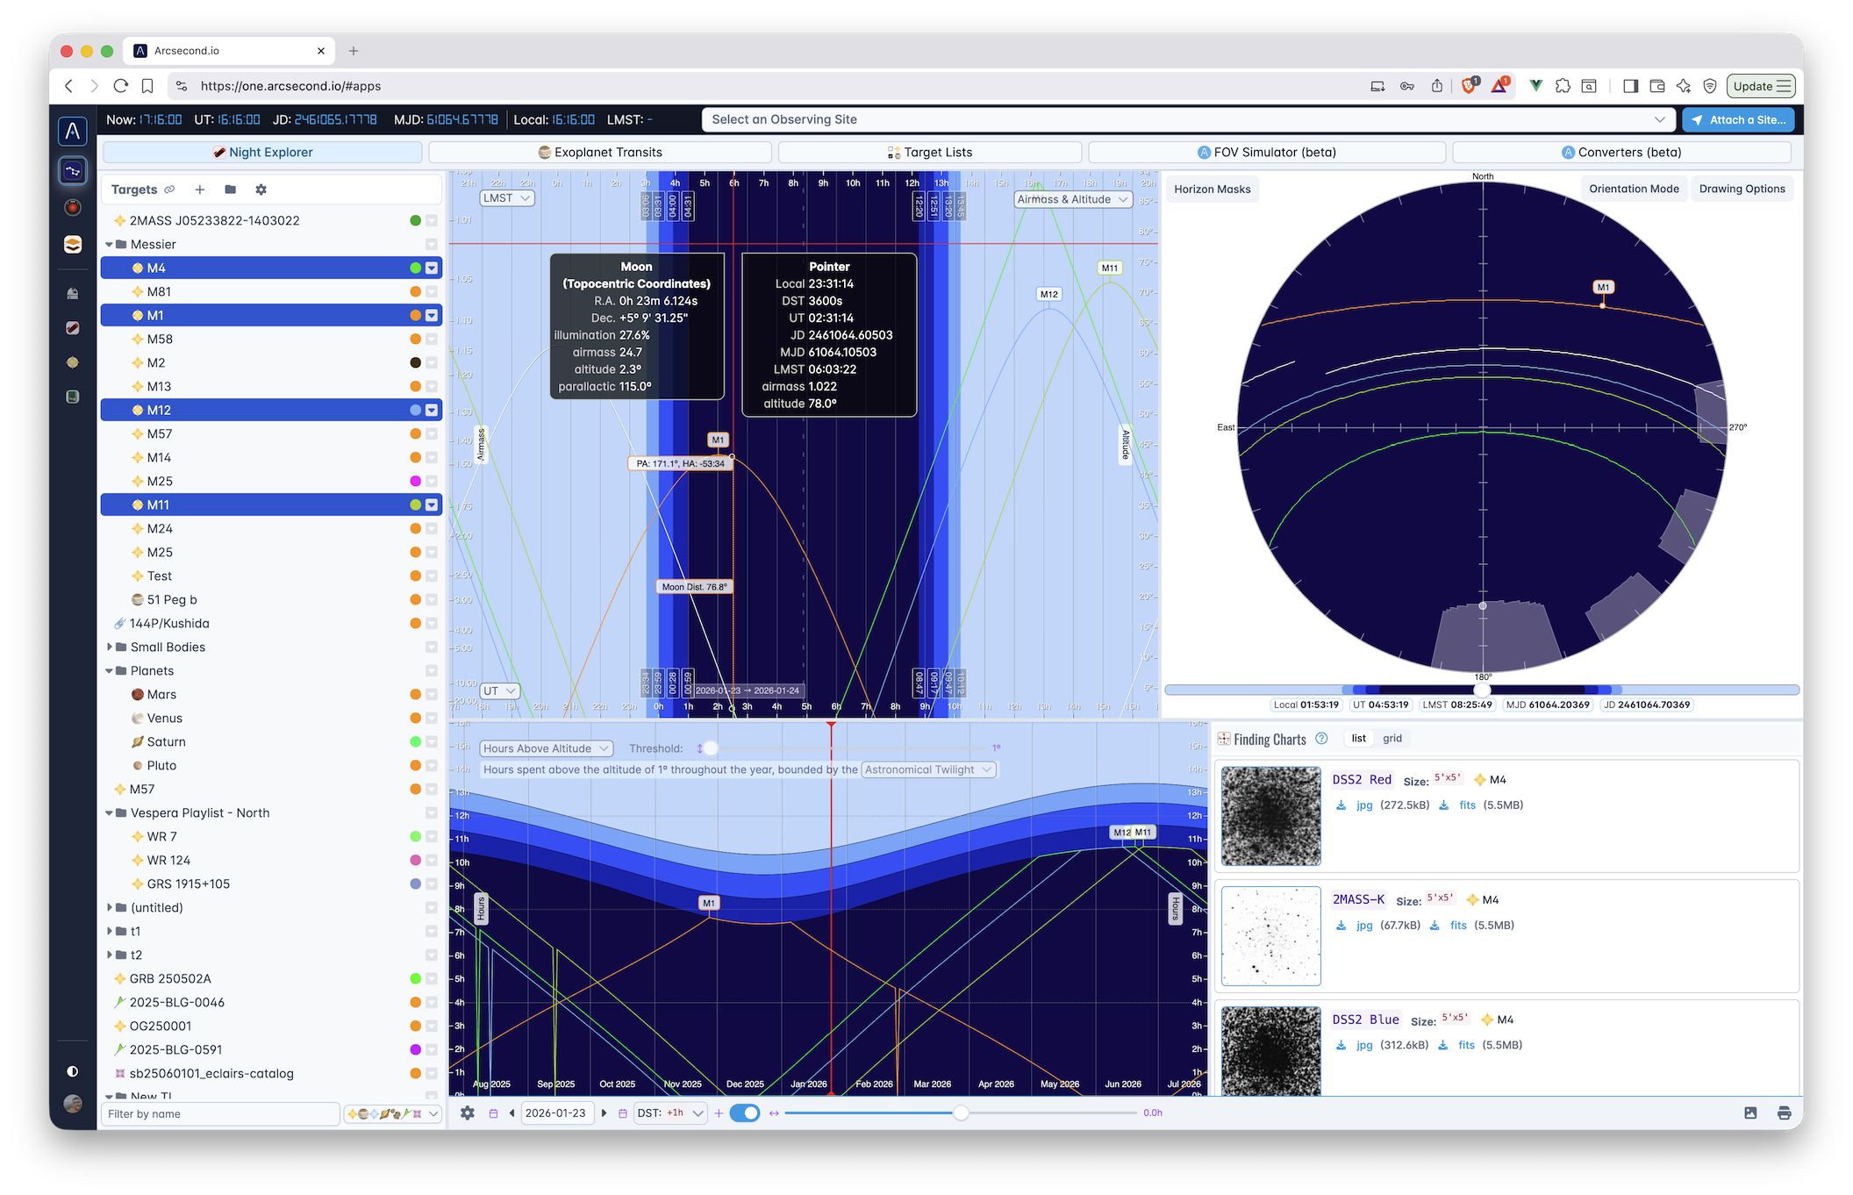Open the FOV Simulator (beta) tab

click(1267, 153)
